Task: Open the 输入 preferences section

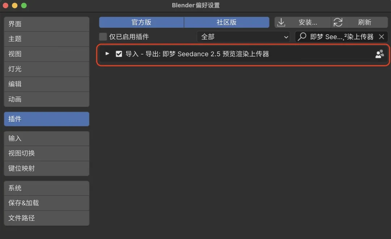Action: click(47, 138)
